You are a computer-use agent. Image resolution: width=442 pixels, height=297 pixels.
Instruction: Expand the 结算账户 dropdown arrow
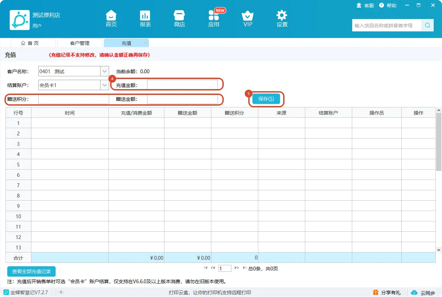[105, 85]
